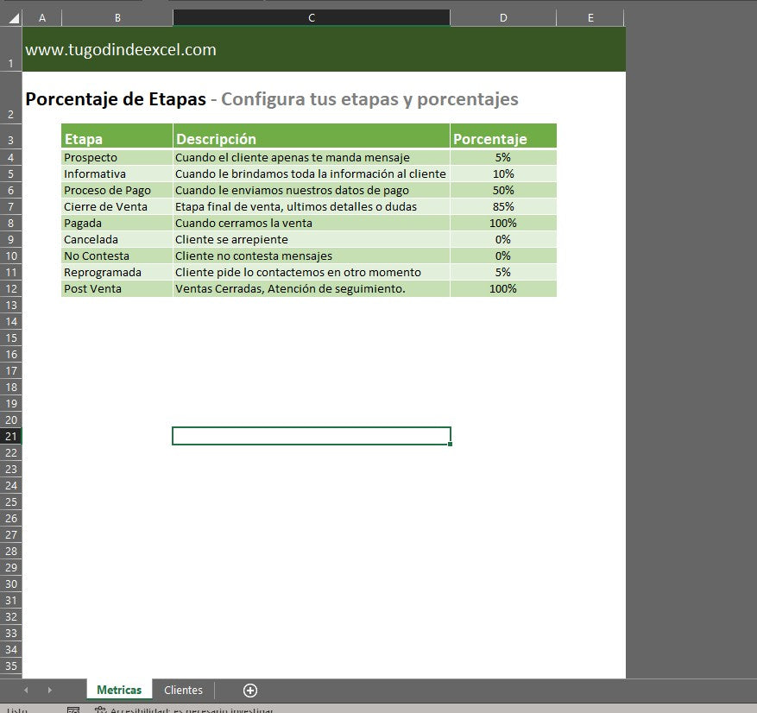Select the Informativa cell

click(x=117, y=174)
